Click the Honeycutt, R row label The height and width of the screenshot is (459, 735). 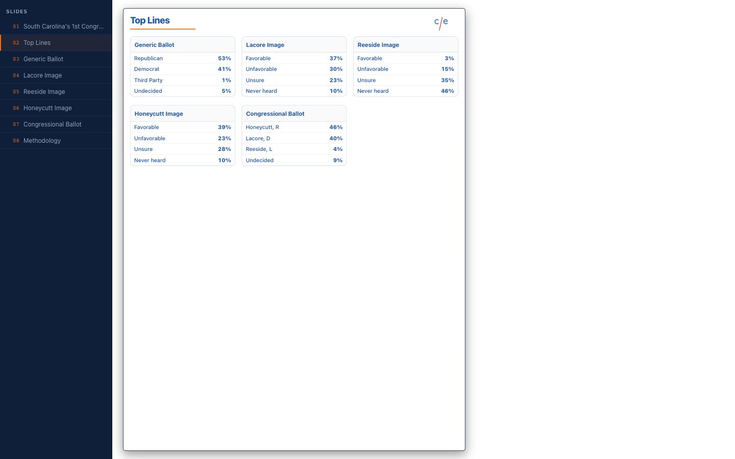pyautogui.click(x=262, y=127)
